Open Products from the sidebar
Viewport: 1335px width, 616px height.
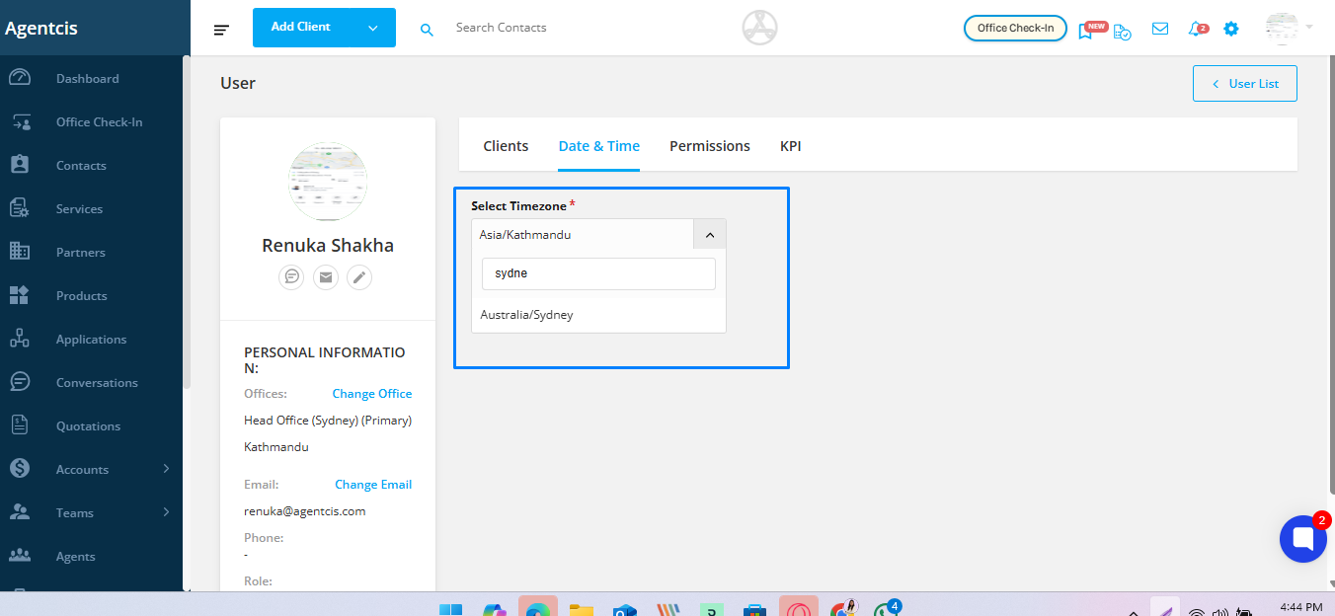81,296
